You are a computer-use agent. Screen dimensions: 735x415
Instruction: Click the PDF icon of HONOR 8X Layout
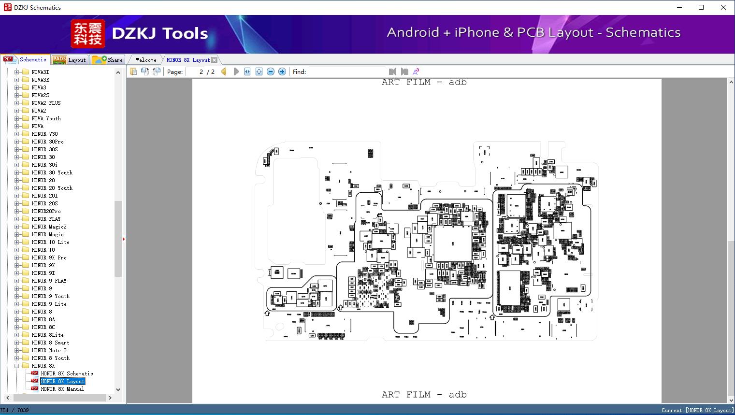point(34,381)
